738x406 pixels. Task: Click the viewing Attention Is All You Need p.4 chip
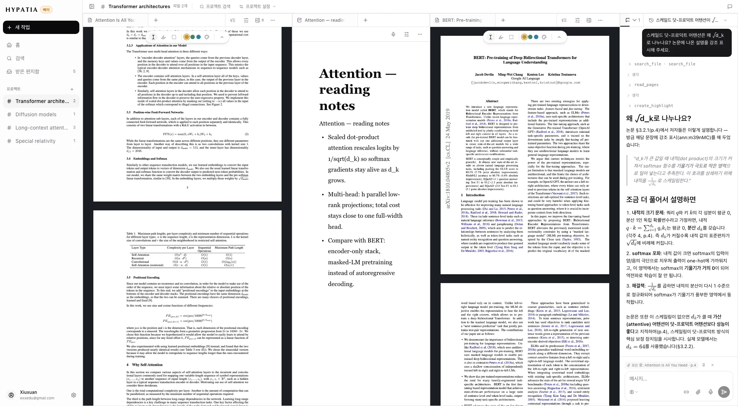click(x=661, y=365)
